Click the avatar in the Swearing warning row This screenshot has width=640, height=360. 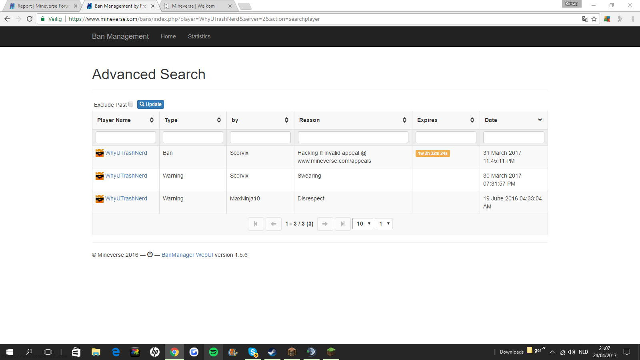tap(100, 176)
